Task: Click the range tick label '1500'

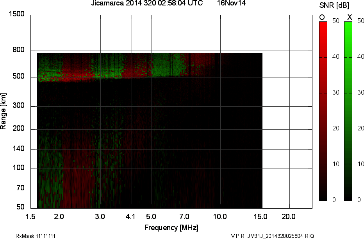Action: tap(16, 14)
